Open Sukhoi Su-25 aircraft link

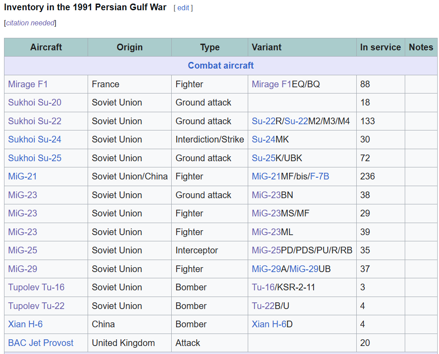[35, 158]
